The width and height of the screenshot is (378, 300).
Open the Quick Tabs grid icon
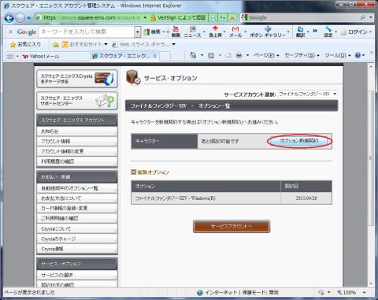[x=10, y=56]
